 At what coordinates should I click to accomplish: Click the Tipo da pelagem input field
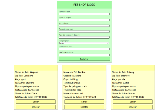click(84, 37)
